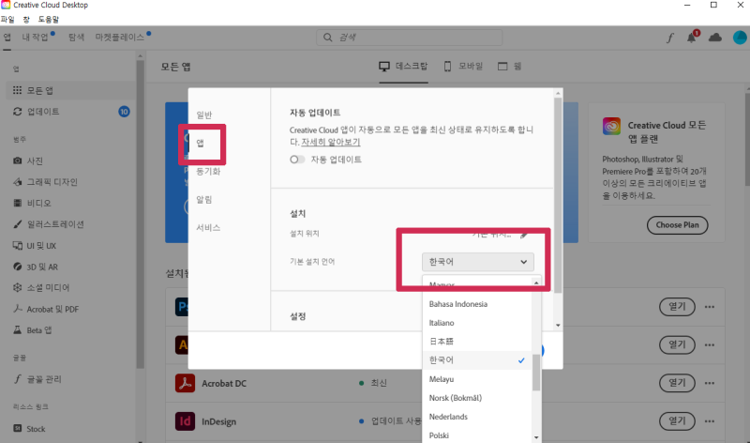Open more options for Acrobat DC row
Viewport: 750px width, 443px height.
point(710,383)
